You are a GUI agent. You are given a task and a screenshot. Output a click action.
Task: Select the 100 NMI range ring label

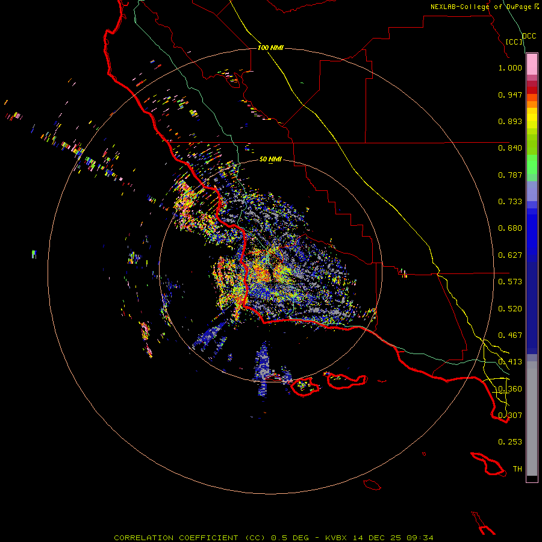[270, 48]
